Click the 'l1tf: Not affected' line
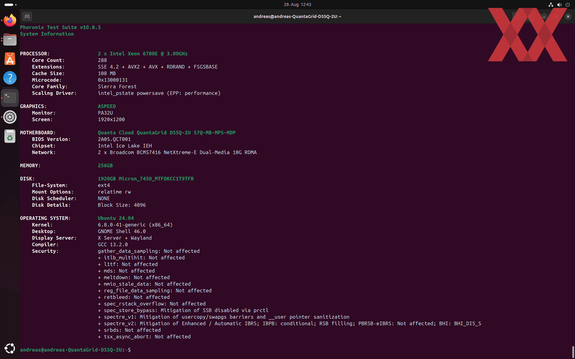575x359 pixels. pyautogui.click(x=128, y=264)
